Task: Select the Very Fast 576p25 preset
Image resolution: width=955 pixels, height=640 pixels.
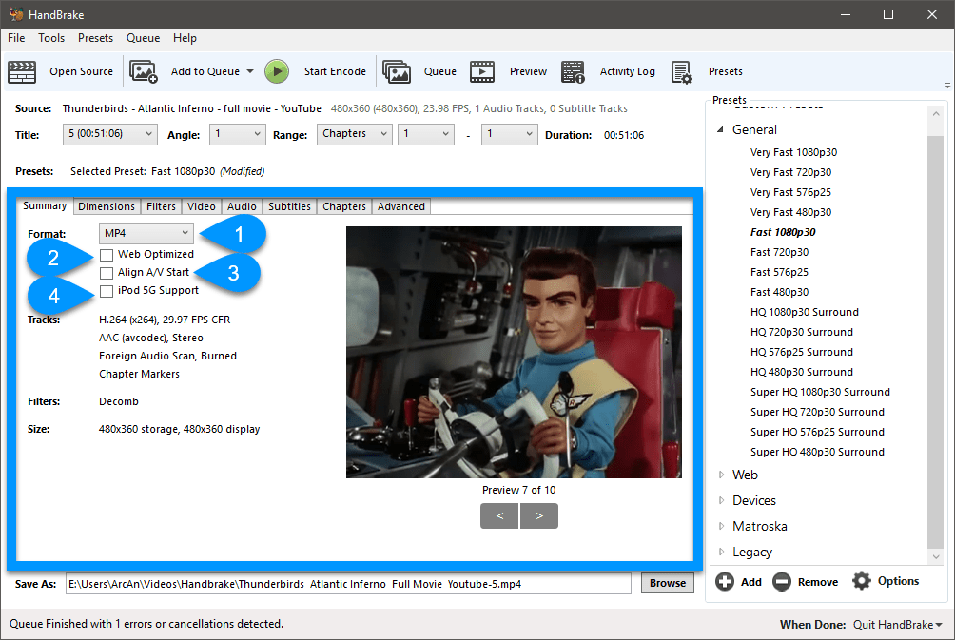Action: coord(790,192)
